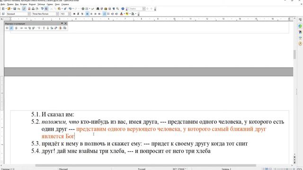Activate the Format Paintbrush

(x=65, y=8)
